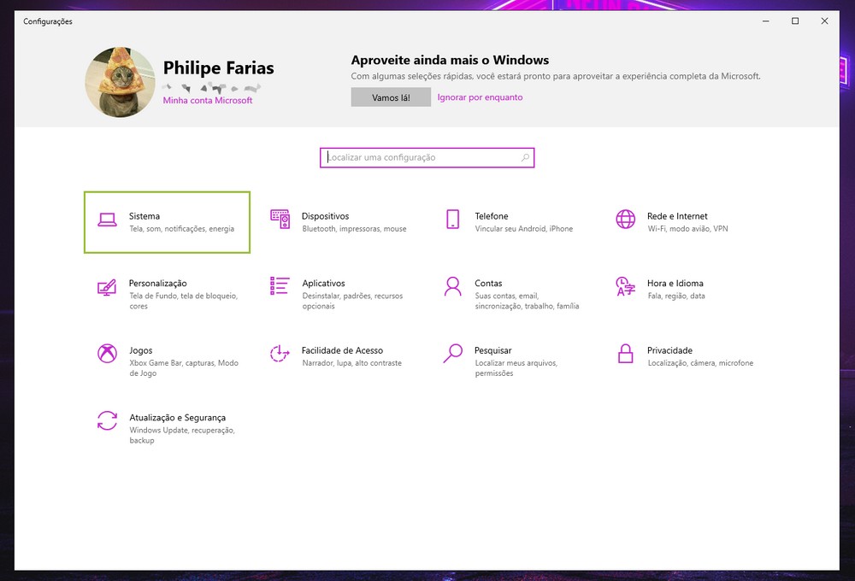Click 'Fala, região, data' description

[676, 296]
